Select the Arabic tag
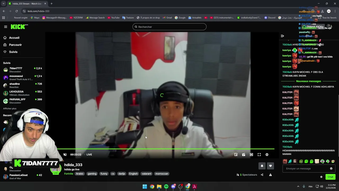 click(80, 174)
